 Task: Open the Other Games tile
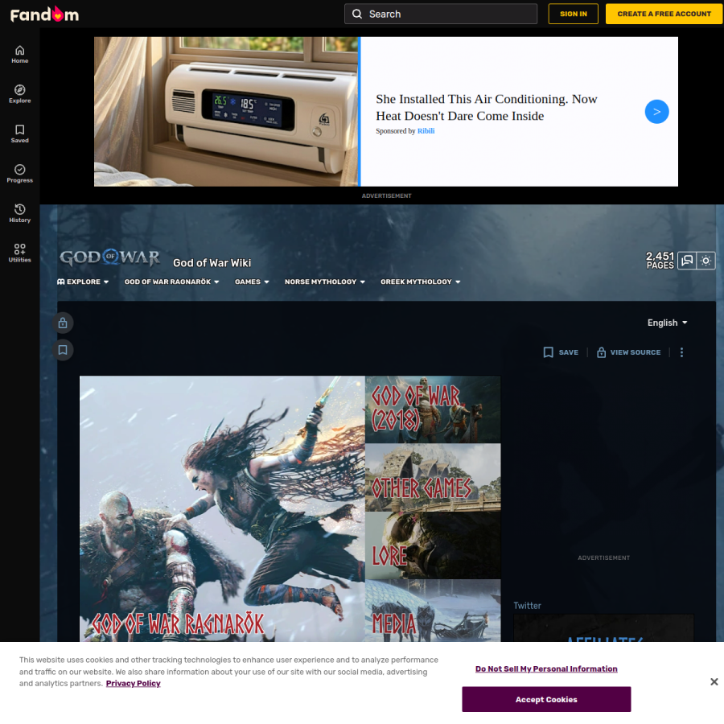coord(433,477)
